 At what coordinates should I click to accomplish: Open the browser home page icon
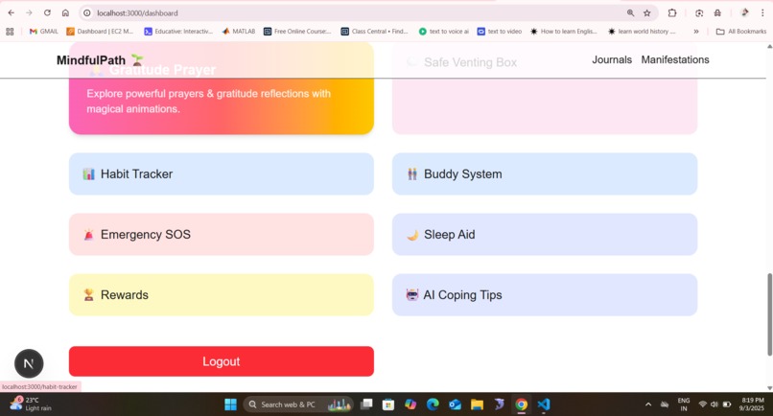(65, 12)
